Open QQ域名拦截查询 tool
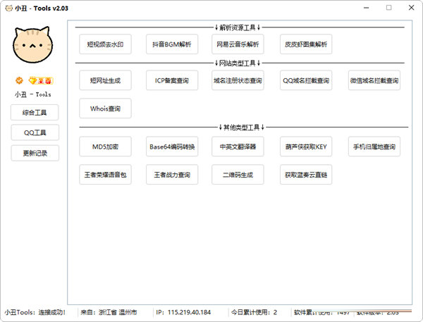Screen dimensions: 423x322 coord(306,80)
